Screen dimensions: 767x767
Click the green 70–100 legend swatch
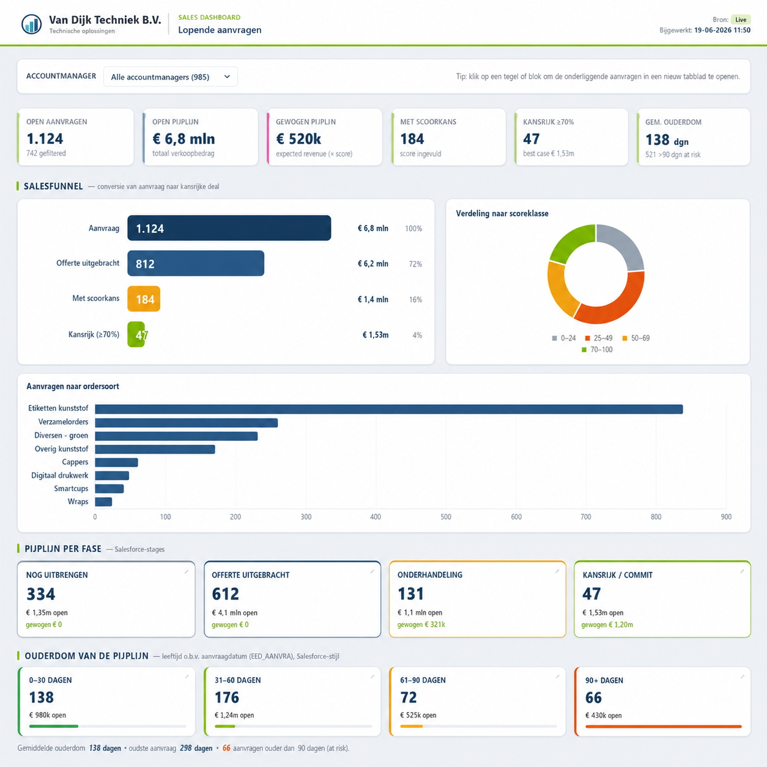(x=584, y=350)
